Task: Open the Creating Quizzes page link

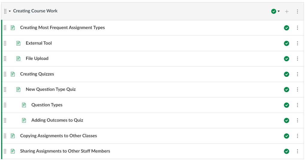Action: click(37, 74)
